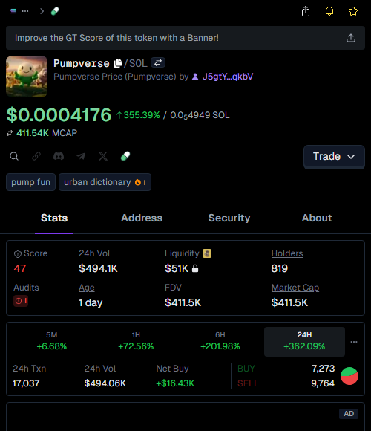
Task: Open the Telegram icon
Action: pyautogui.click(x=81, y=156)
